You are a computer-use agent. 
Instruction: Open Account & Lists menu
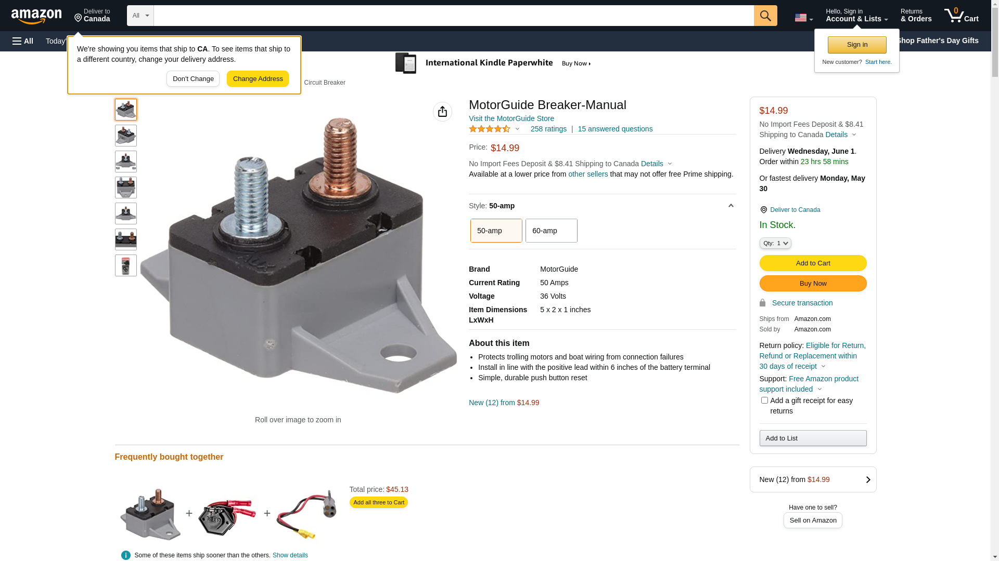click(x=857, y=16)
